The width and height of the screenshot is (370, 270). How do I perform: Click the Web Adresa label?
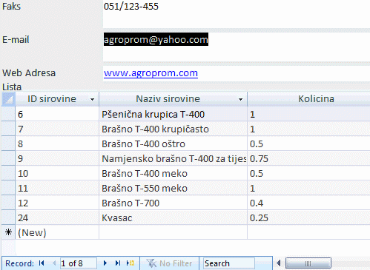[29, 73]
